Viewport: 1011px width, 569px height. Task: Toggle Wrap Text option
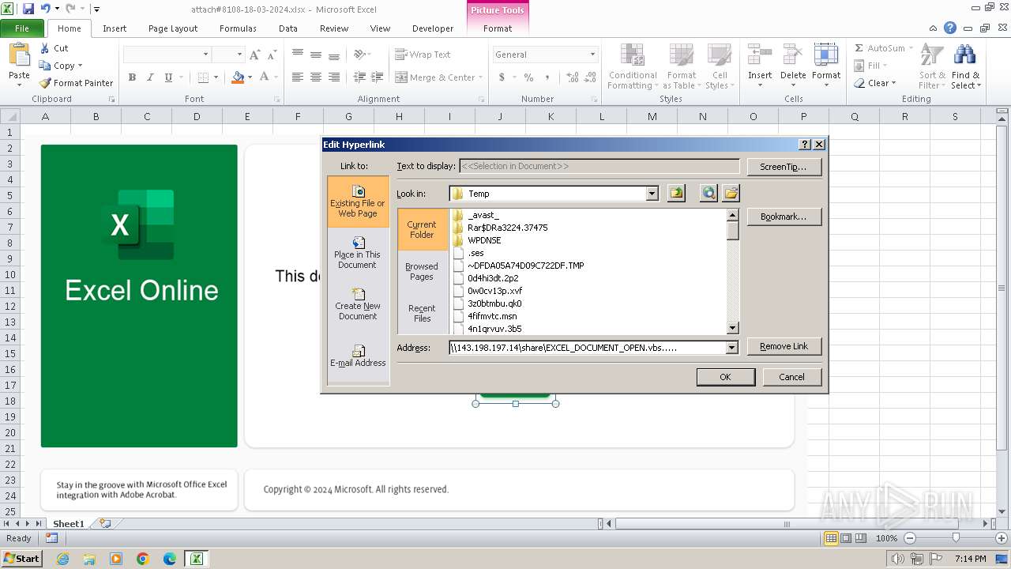[423, 55]
